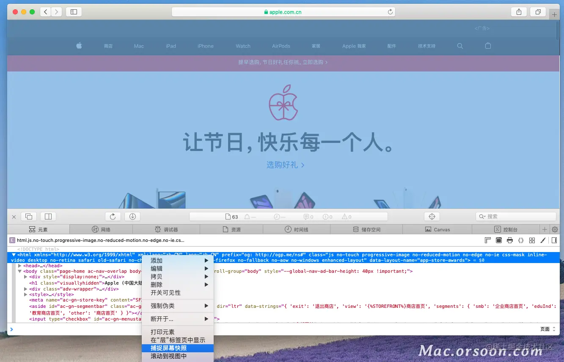Toggle force dark appearance icon
This screenshot has width=564, height=362.
coord(499,240)
